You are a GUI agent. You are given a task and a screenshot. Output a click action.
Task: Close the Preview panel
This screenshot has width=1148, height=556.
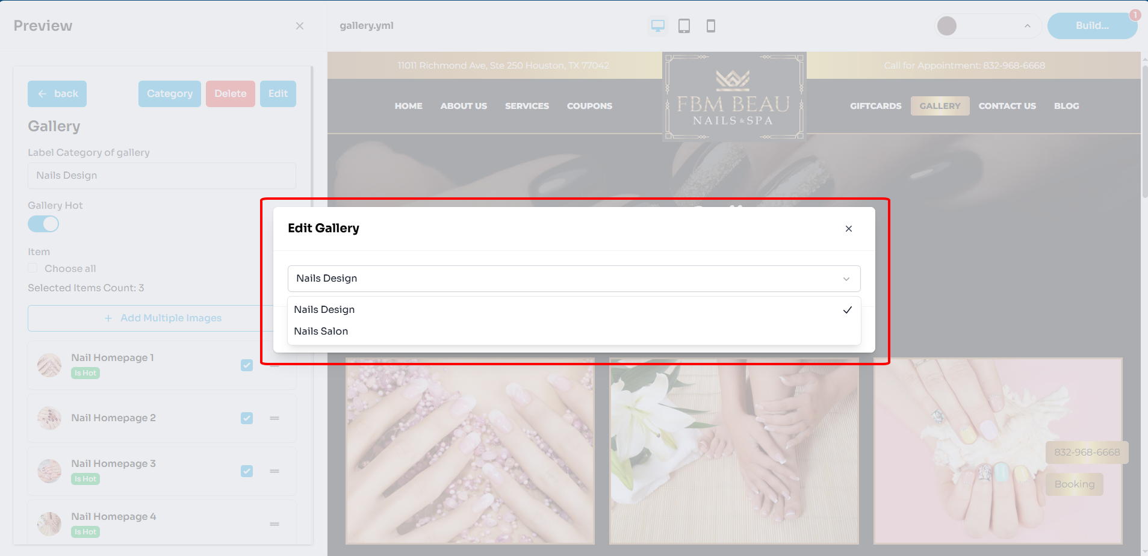click(x=299, y=26)
